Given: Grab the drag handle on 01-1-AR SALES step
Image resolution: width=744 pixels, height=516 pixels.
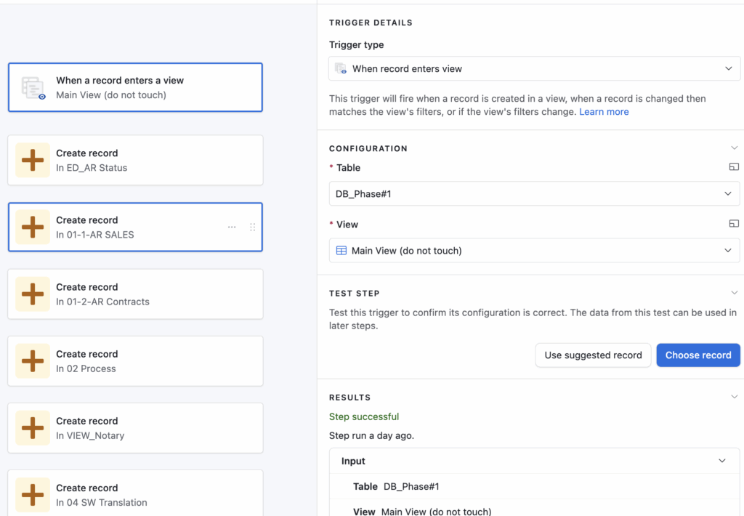Looking at the screenshot, I should coord(252,227).
